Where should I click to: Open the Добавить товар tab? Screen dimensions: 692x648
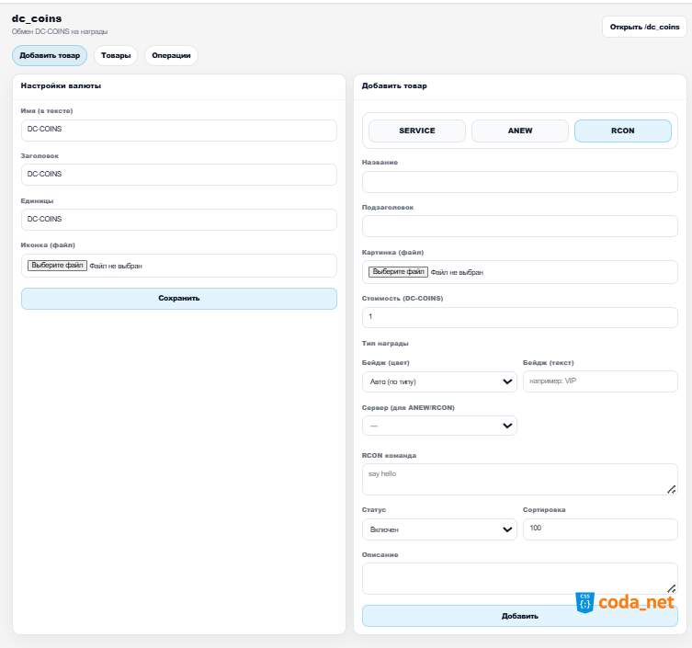pos(50,56)
